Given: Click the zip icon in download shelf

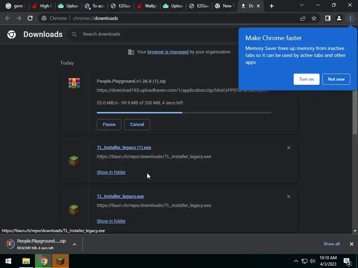Looking at the screenshot, I should coord(10,244).
